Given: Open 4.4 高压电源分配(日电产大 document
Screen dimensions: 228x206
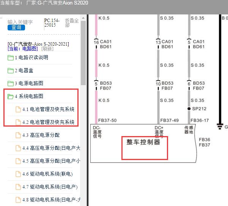Looking at the screenshot, I should 51,148.
